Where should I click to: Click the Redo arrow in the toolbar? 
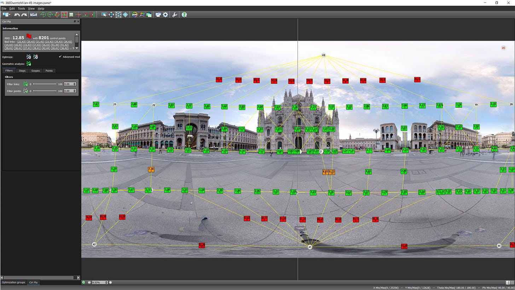(24, 15)
